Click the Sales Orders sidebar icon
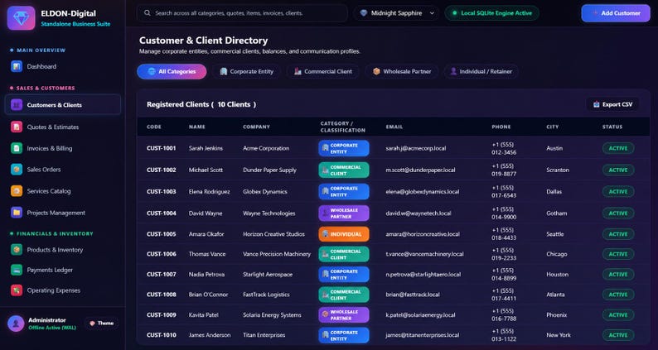Screen dimensions: 658x350 (x=17, y=170)
